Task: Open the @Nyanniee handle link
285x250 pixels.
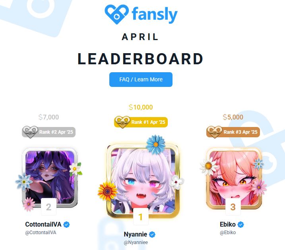Action: tap(136, 242)
